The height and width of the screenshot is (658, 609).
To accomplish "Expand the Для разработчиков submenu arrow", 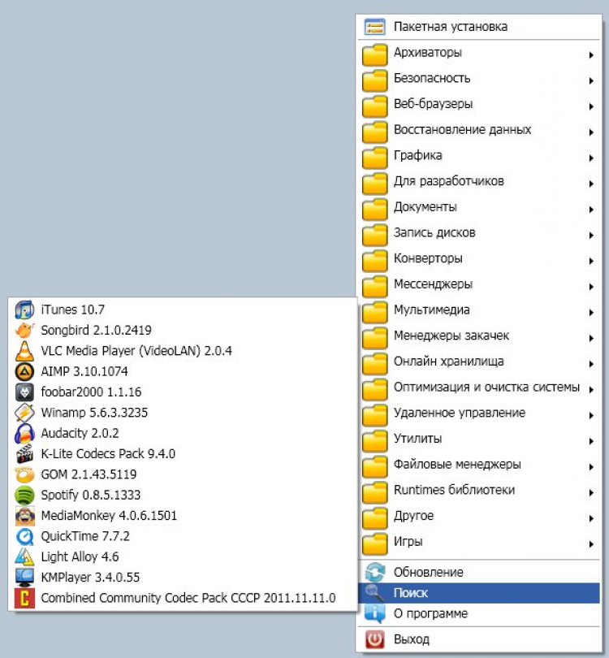I will pyautogui.click(x=591, y=184).
